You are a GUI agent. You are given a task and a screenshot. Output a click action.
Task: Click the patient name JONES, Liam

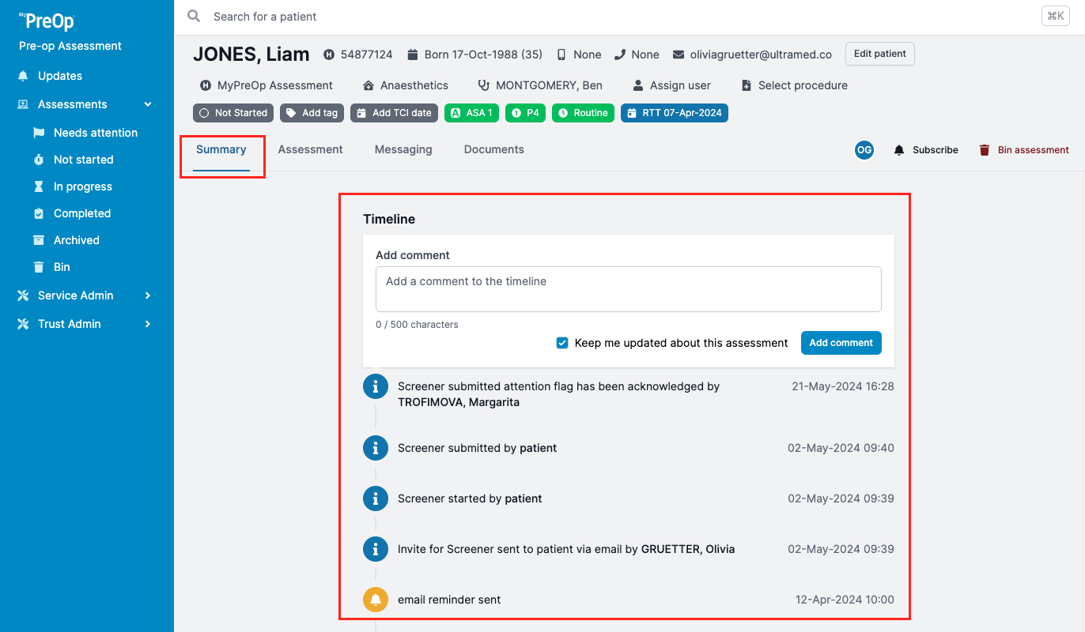[x=251, y=55]
